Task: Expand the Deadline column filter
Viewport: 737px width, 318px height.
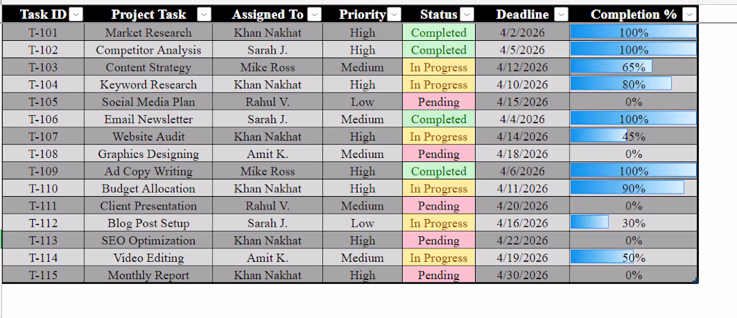Action: (561, 15)
